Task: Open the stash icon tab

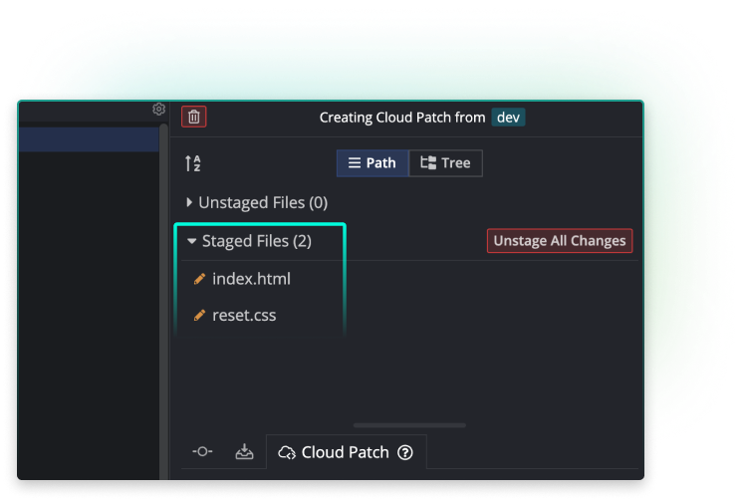Action: pos(244,451)
